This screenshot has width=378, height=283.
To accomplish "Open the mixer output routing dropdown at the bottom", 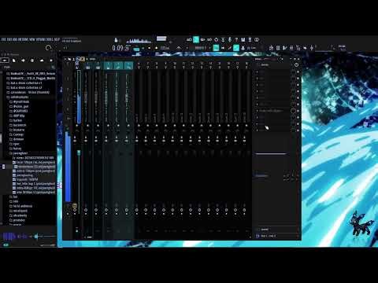I will (277, 236).
